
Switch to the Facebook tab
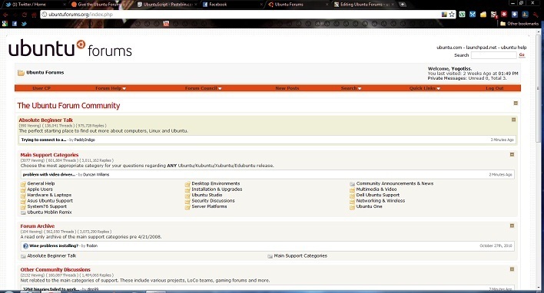coord(232,5)
